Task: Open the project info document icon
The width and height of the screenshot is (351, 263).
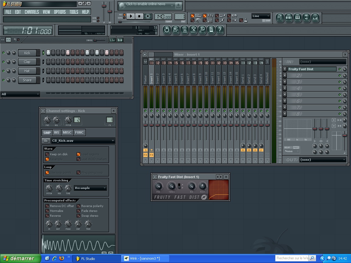Action: (x=211, y=30)
